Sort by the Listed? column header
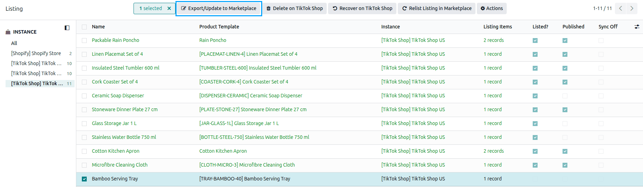 [540, 27]
